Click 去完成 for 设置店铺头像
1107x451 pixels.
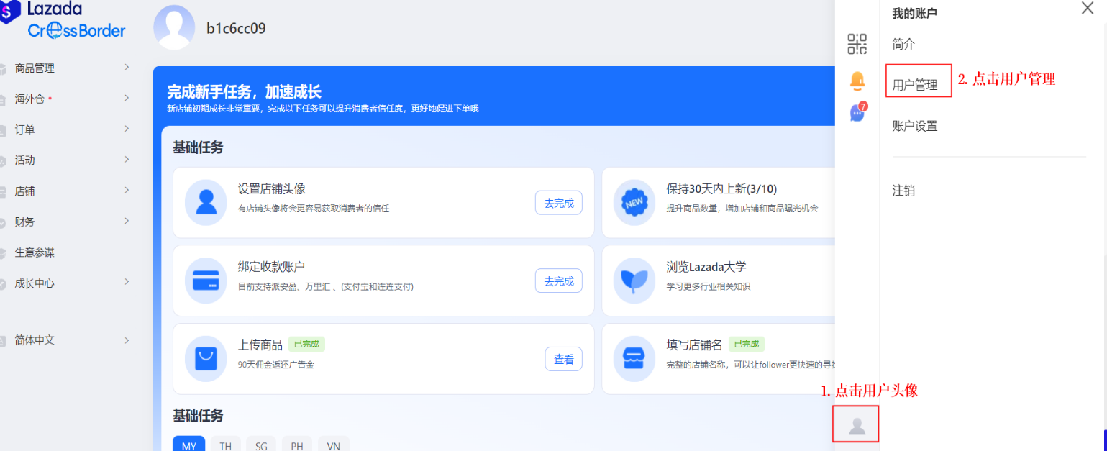(559, 202)
